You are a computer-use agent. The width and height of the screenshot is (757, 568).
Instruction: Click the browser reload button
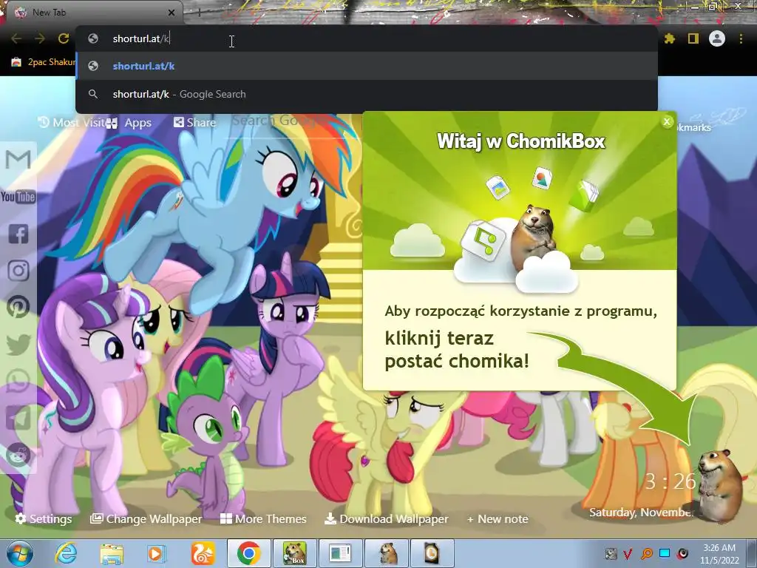click(x=64, y=38)
